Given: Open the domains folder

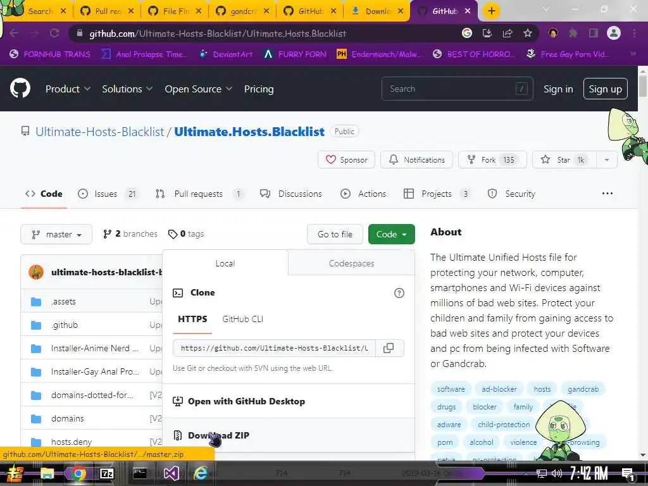Looking at the screenshot, I should pos(67,418).
